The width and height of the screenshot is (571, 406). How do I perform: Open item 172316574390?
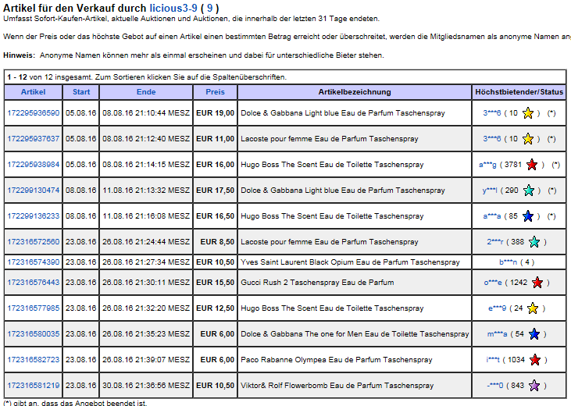click(x=33, y=262)
